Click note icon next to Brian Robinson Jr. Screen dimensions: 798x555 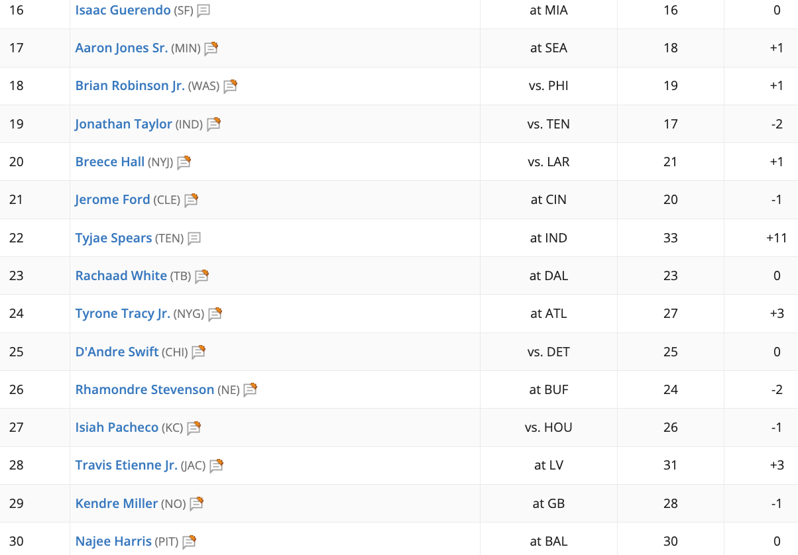[230, 86]
